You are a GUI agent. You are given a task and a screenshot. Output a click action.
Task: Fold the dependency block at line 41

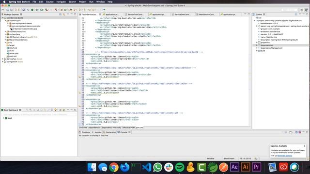85,54
